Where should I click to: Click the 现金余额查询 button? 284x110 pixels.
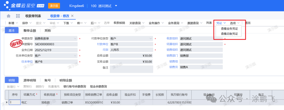pyautogui.click(x=98, y=87)
